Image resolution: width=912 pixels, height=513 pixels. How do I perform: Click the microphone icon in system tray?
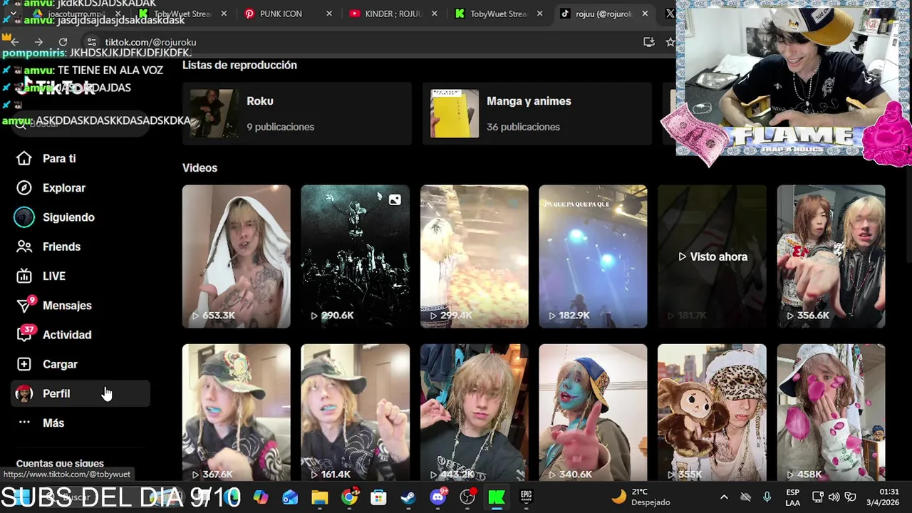767,497
